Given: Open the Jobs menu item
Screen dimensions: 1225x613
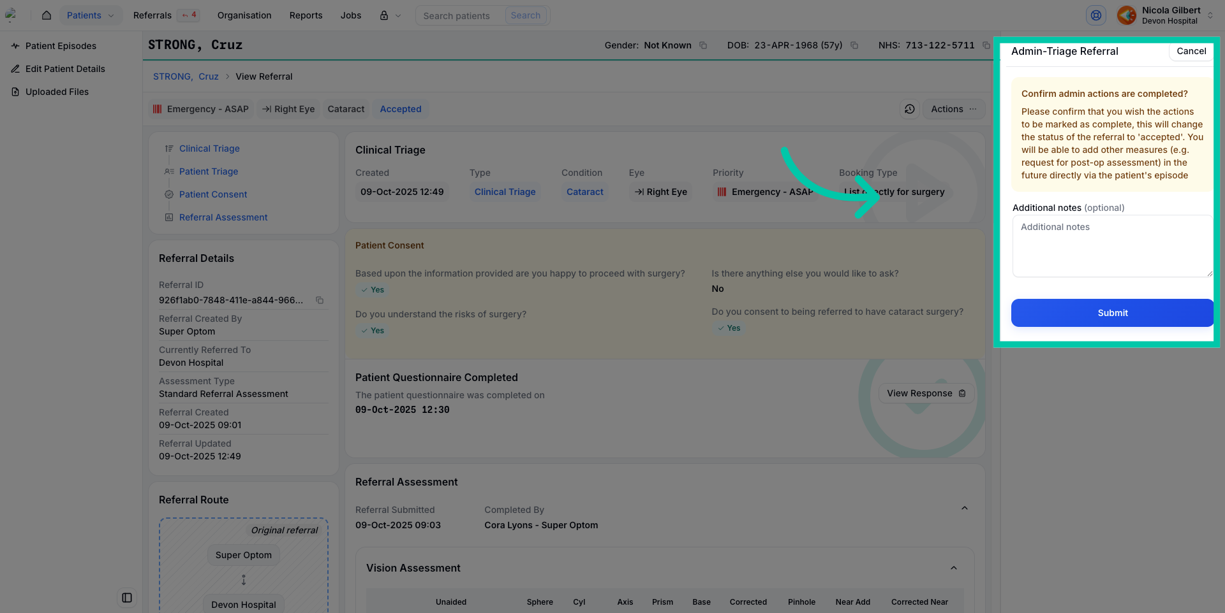Looking at the screenshot, I should pyautogui.click(x=351, y=15).
